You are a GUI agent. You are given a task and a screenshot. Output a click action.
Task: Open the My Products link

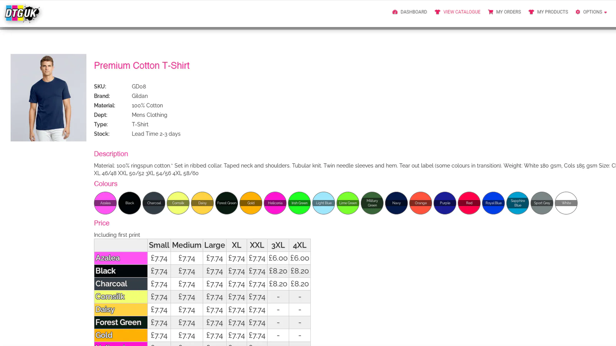pos(552,12)
